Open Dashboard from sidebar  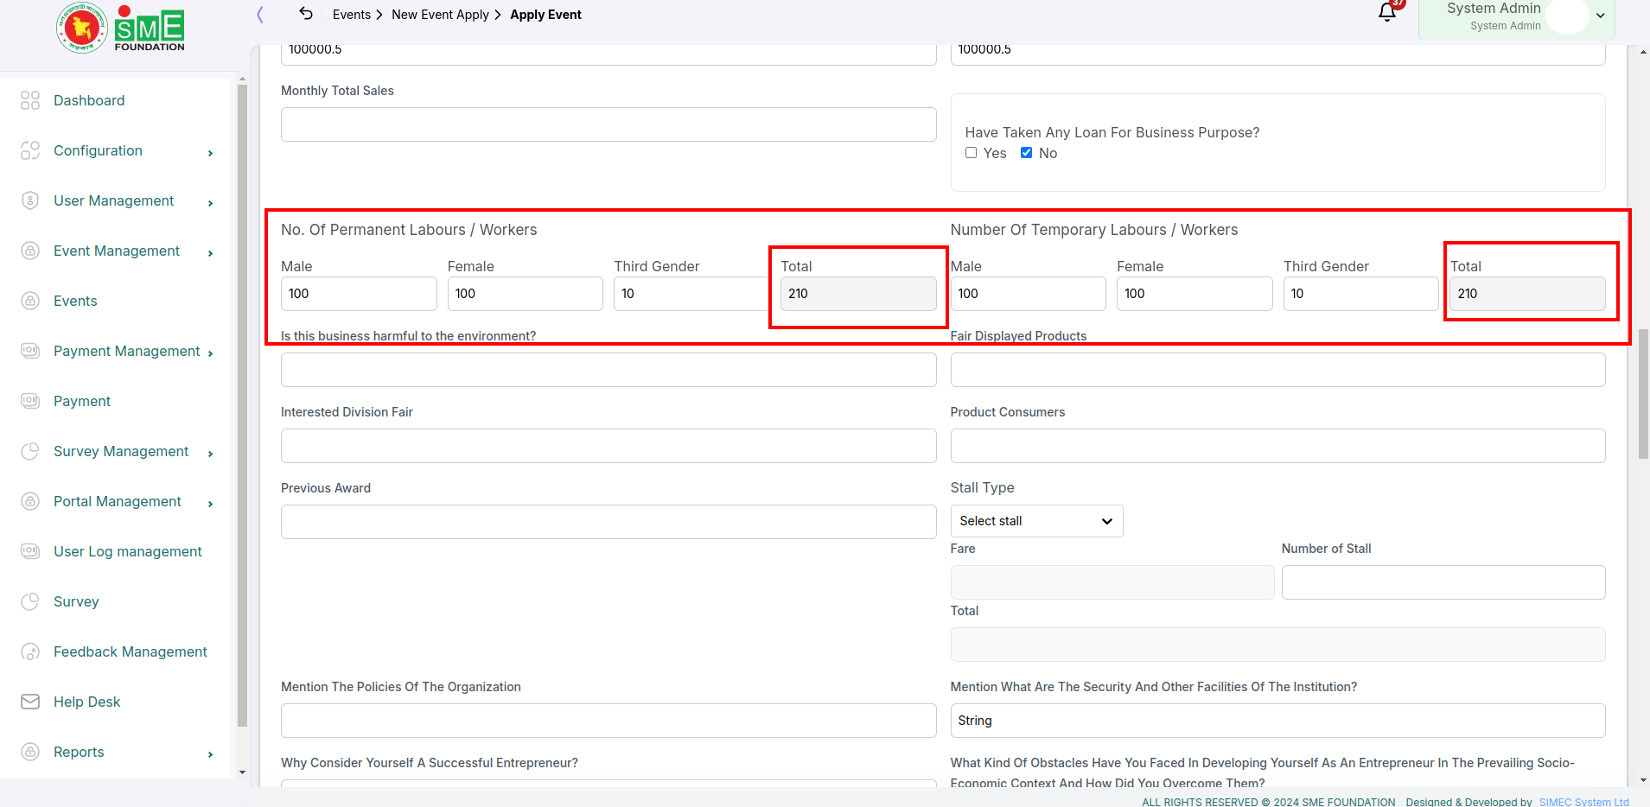[89, 100]
